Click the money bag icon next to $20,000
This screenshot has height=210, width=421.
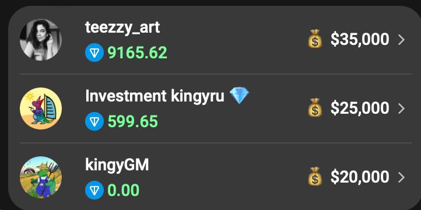coord(315,176)
